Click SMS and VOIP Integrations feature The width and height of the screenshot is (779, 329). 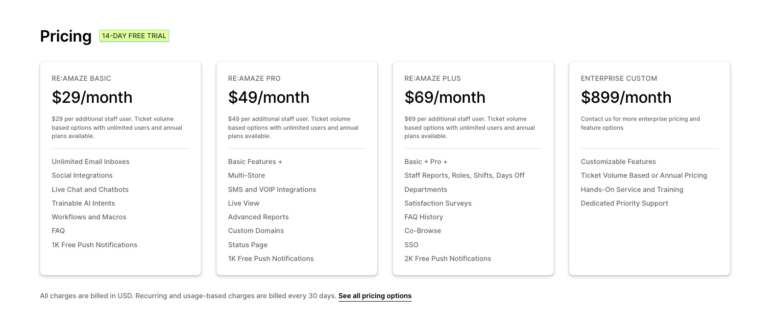click(272, 189)
